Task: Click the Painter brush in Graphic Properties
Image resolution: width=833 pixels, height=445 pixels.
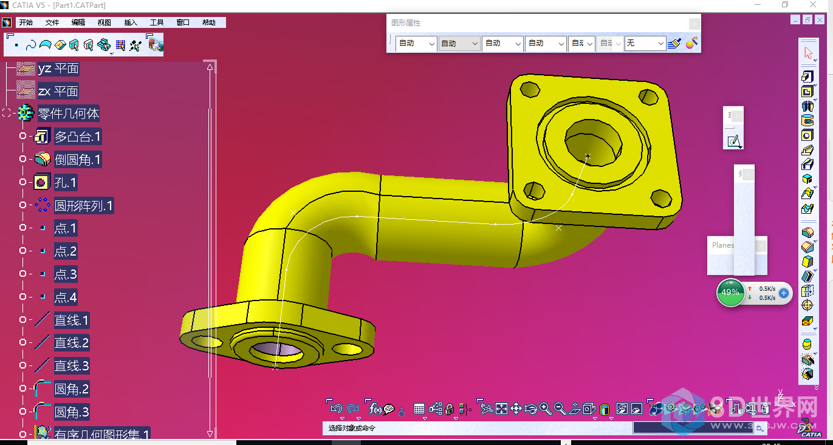Action: tap(674, 43)
